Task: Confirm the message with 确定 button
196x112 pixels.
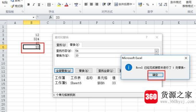Action: [x=155, y=75]
